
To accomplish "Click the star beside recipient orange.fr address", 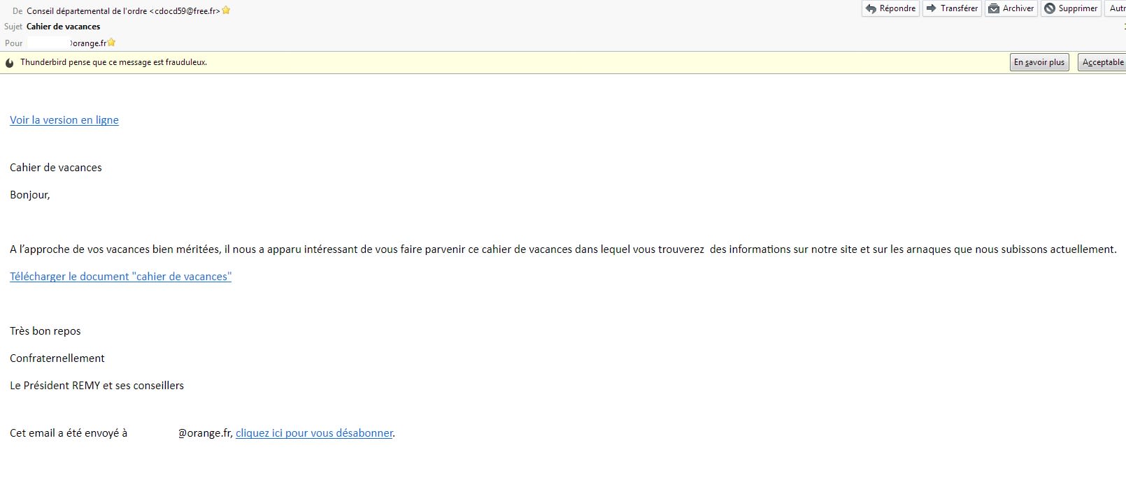I will (x=111, y=43).
